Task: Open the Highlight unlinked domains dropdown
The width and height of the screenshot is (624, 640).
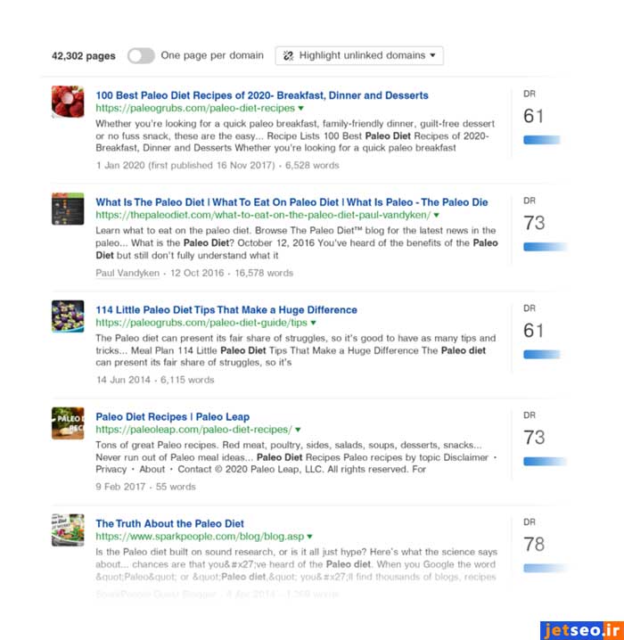Action: [359, 55]
